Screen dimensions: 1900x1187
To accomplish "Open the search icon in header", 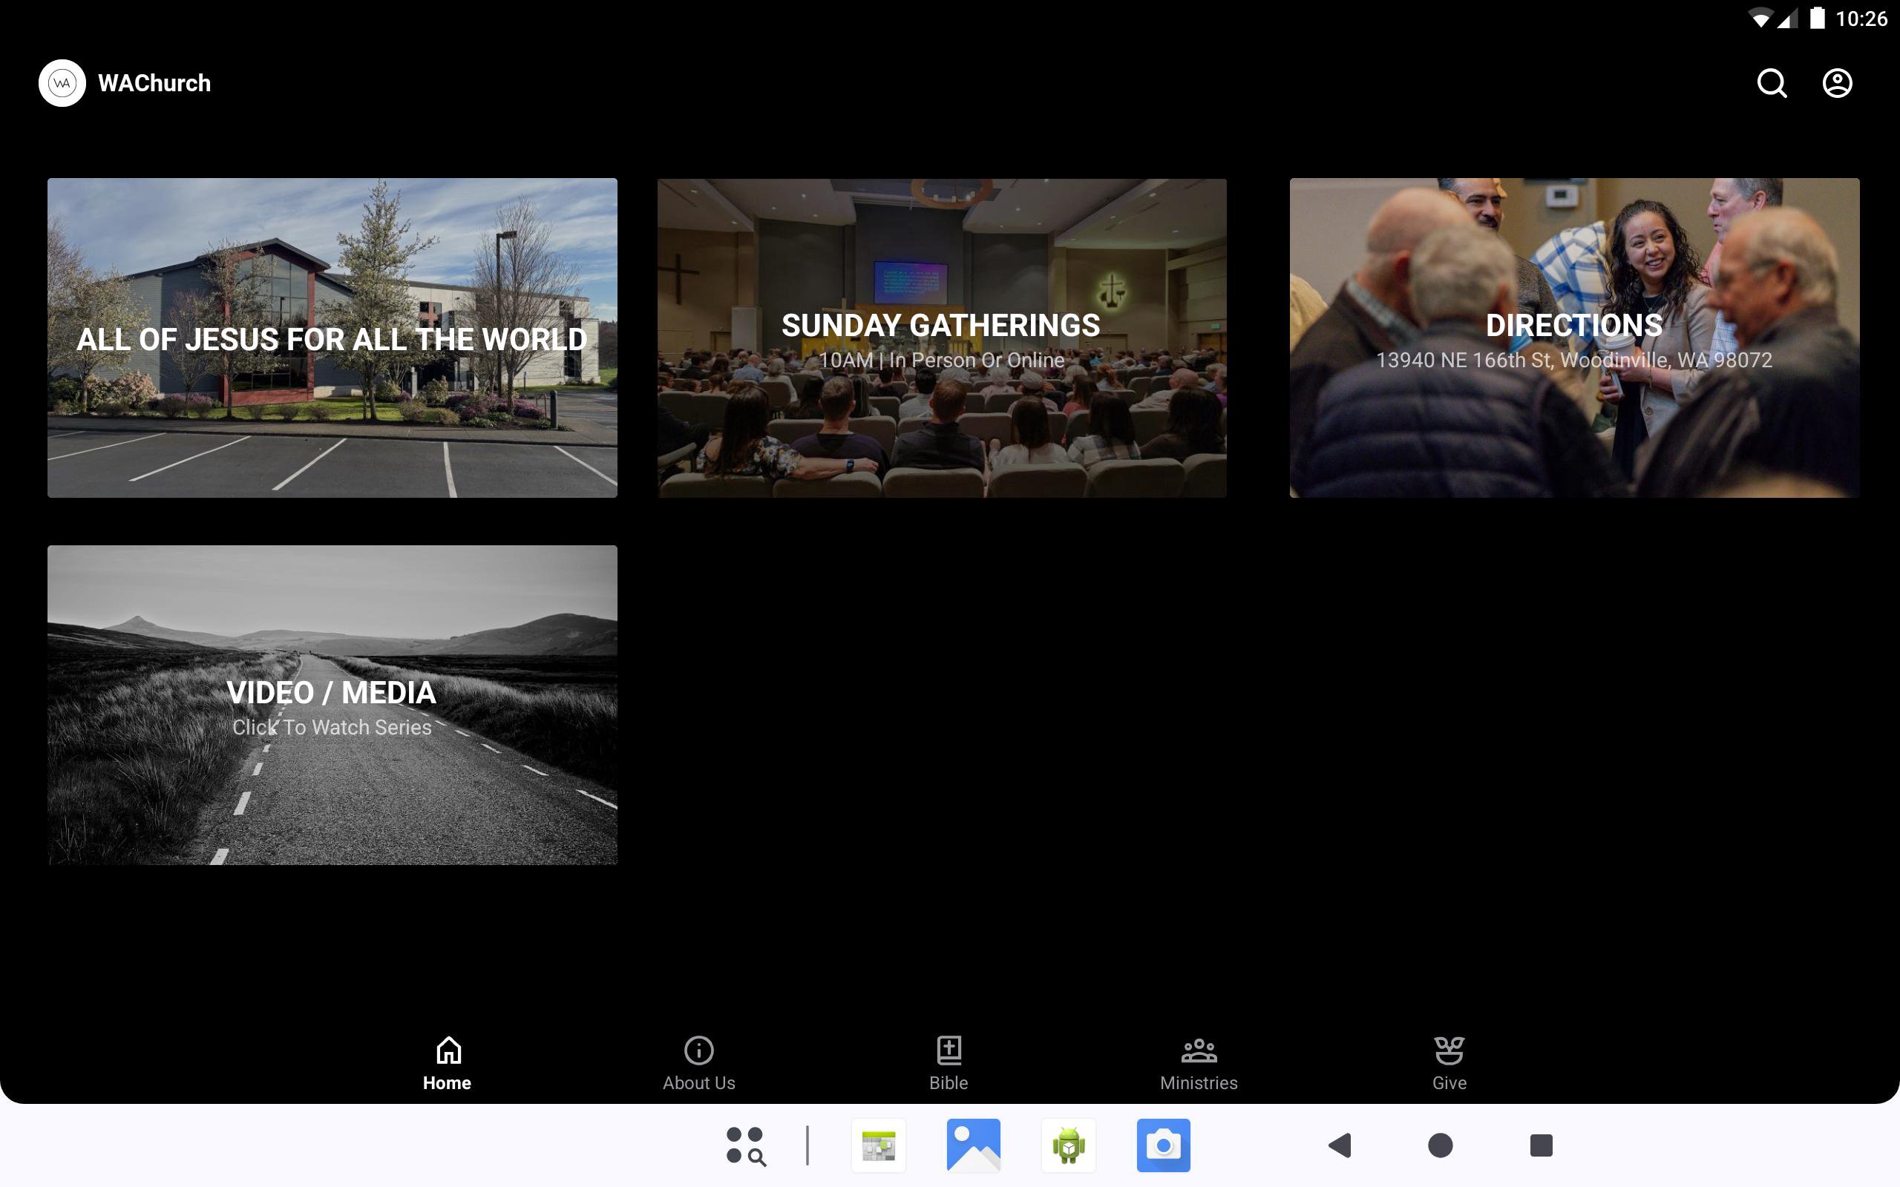I will tap(1772, 83).
